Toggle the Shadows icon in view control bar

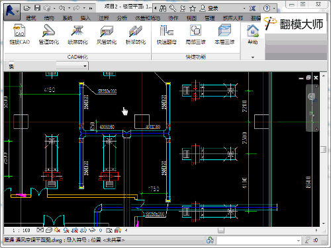[66, 231]
